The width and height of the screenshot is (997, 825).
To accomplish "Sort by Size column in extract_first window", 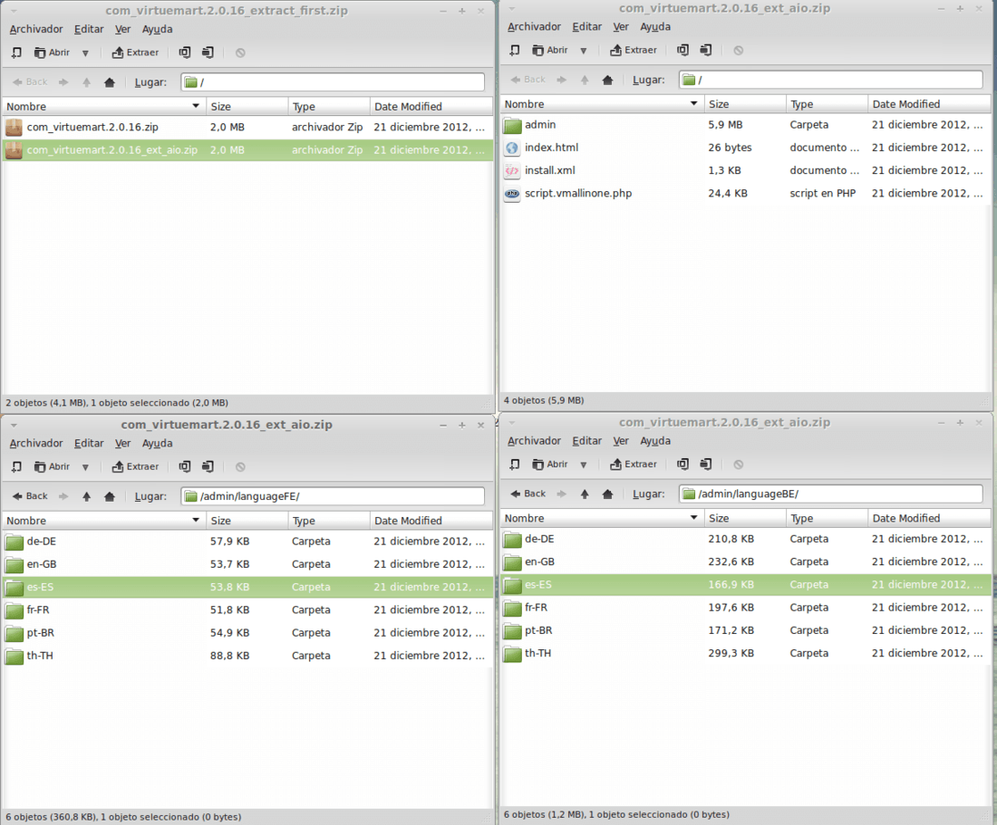I will pyautogui.click(x=247, y=106).
